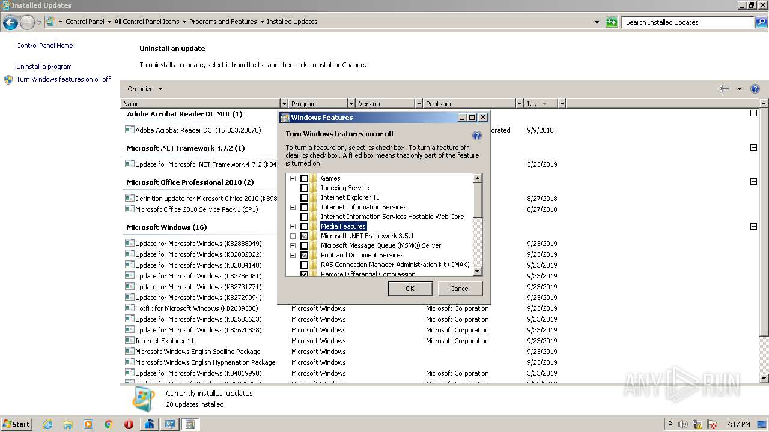The height and width of the screenshot is (432, 769).
Task: Open help via blue question mark in toolbar
Action: tap(755, 89)
